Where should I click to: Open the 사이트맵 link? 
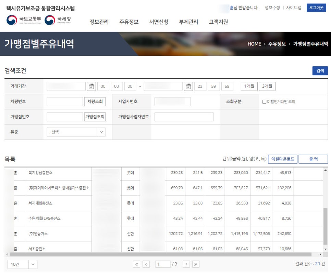pos(294,8)
